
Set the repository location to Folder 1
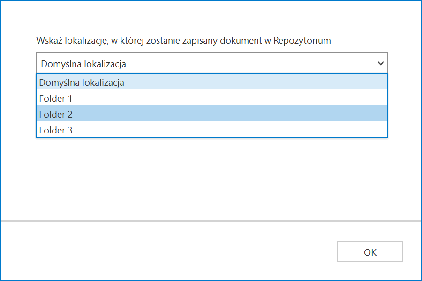(x=212, y=97)
